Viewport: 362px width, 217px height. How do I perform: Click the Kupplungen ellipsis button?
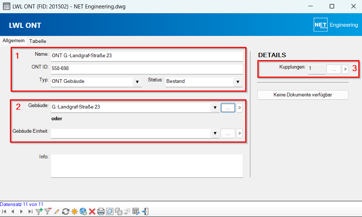(x=333, y=69)
